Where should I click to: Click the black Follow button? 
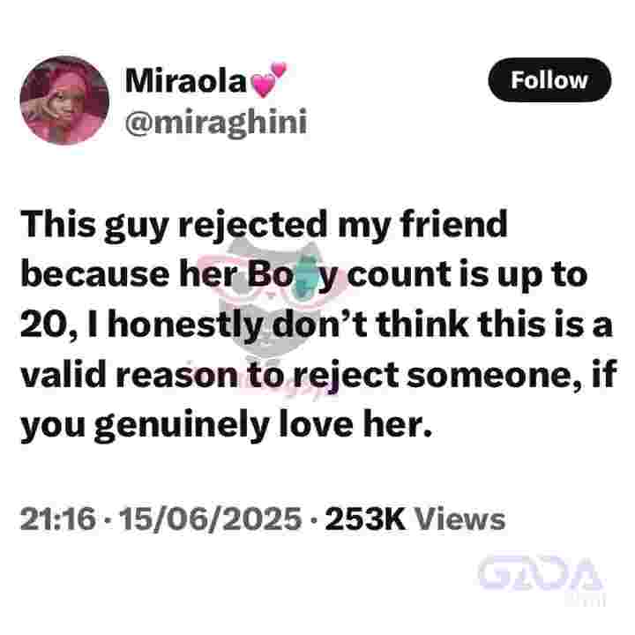coord(549,79)
